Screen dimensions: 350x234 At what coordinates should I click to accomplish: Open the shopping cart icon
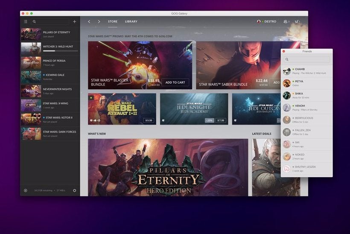[297, 21]
